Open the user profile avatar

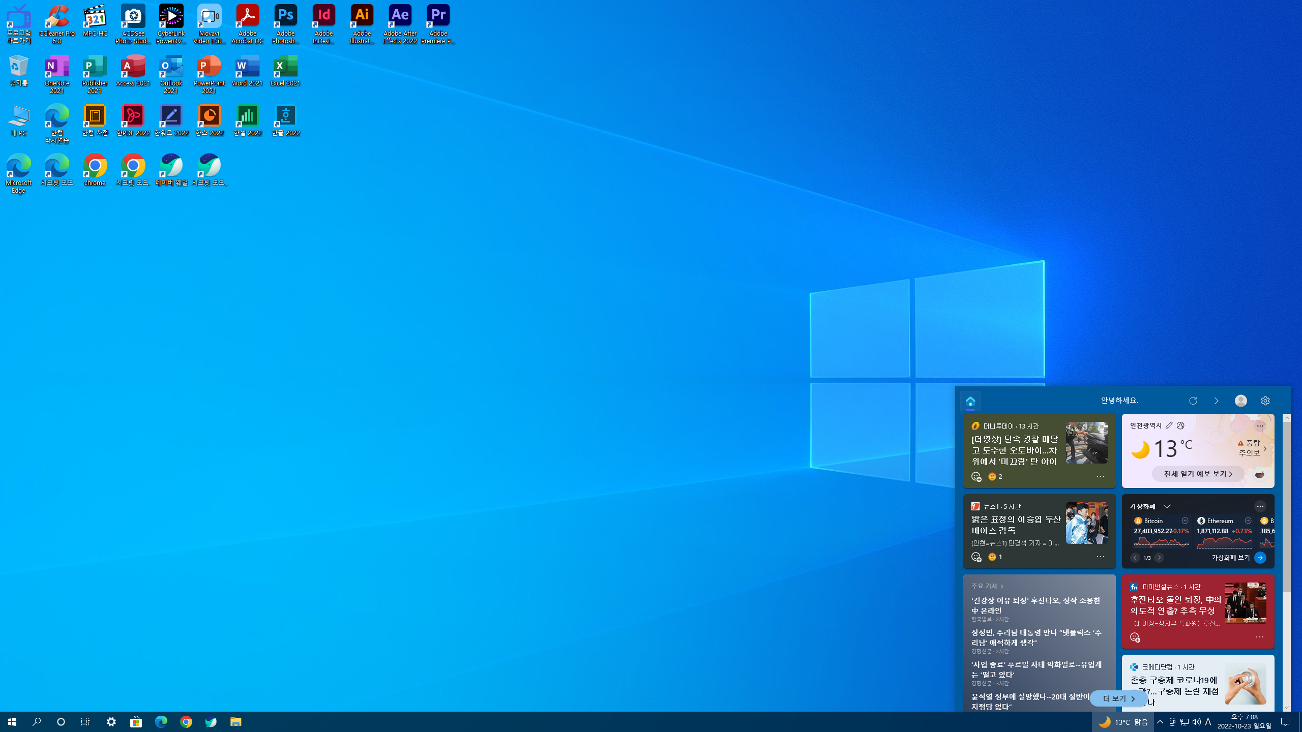tap(1240, 401)
